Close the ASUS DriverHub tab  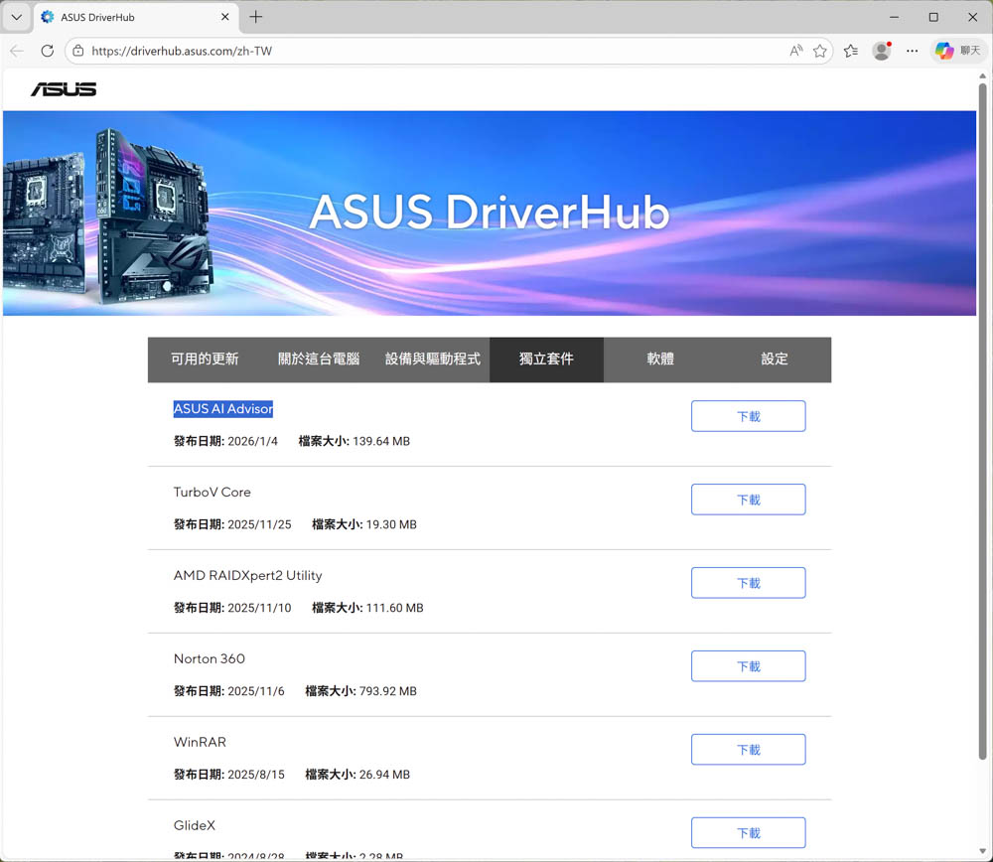(x=225, y=17)
